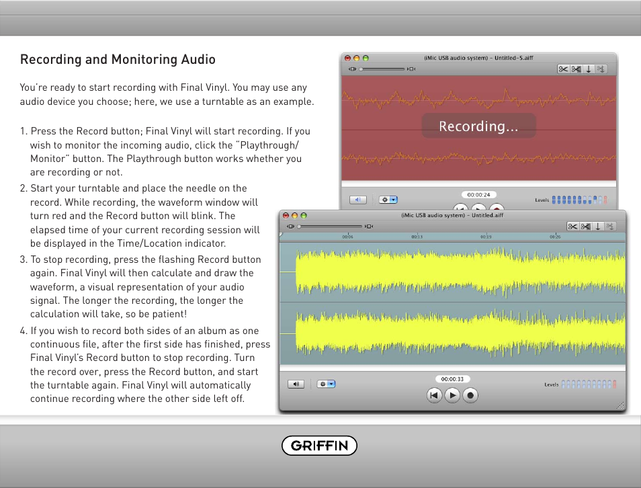The width and height of the screenshot is (641, 488).
Task: Click the resize grip corner of the Untitled.aiff window
Action: pos(621,405)
